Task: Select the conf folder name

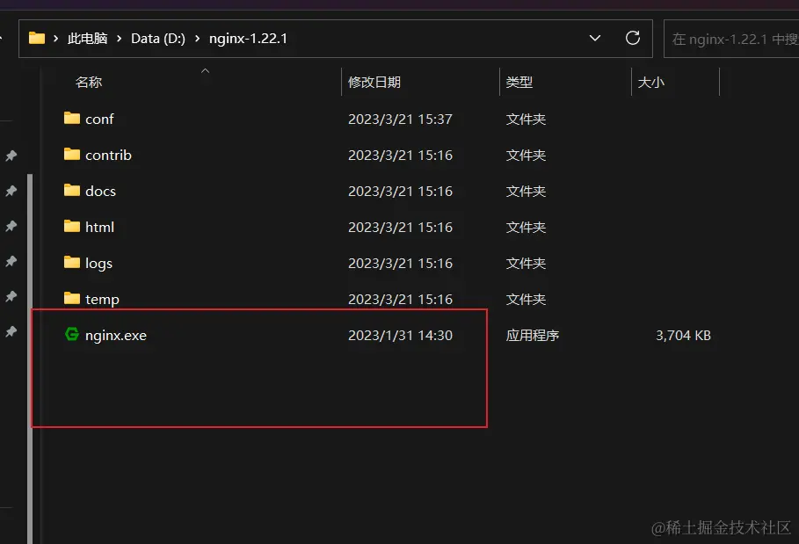Action: [x=99, y=120]
